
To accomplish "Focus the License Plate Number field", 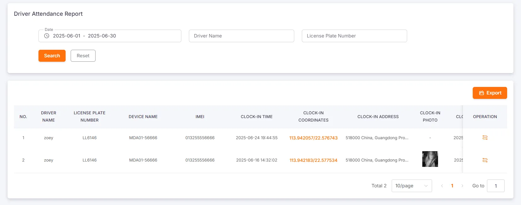I will pyautogui.click(x=354, y=36).
